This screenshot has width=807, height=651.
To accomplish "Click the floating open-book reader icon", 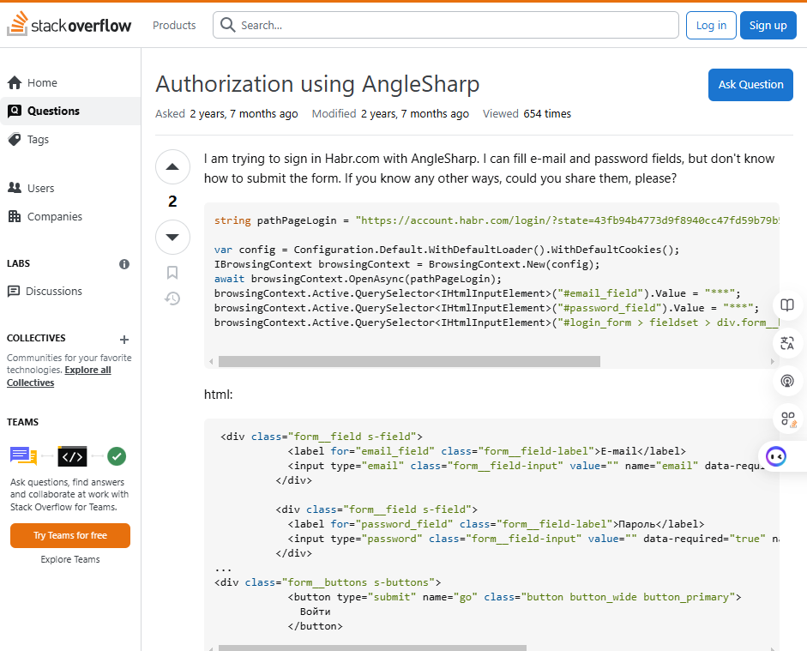I will pos(787,305).
